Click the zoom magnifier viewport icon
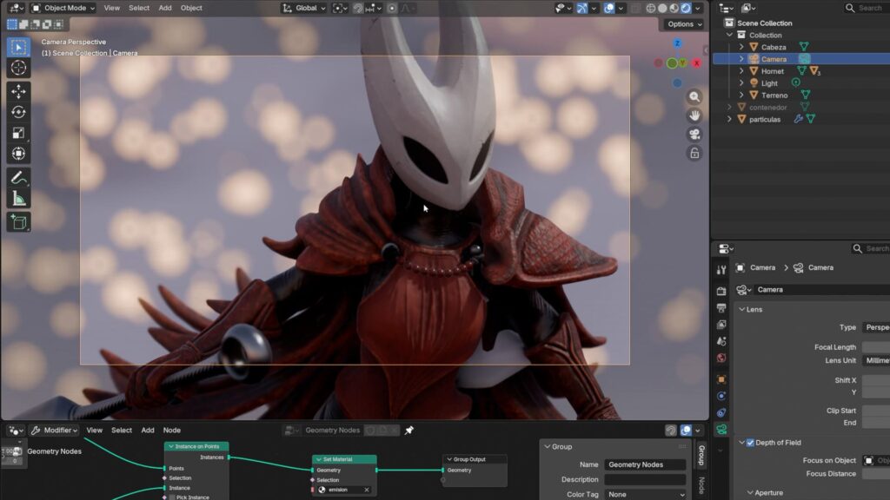This screenshot has width=890, height=500. (x=694, y=97)
